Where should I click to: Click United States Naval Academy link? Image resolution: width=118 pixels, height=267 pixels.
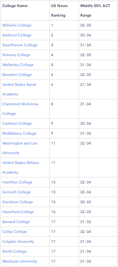[19, 89]
